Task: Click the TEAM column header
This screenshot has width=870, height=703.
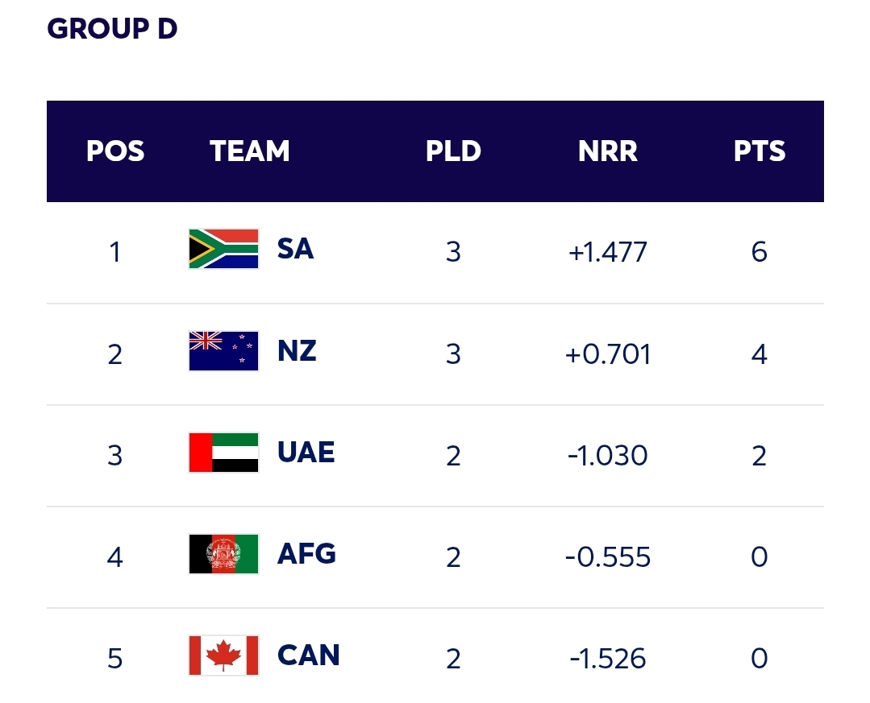Action: click(250, 151)
